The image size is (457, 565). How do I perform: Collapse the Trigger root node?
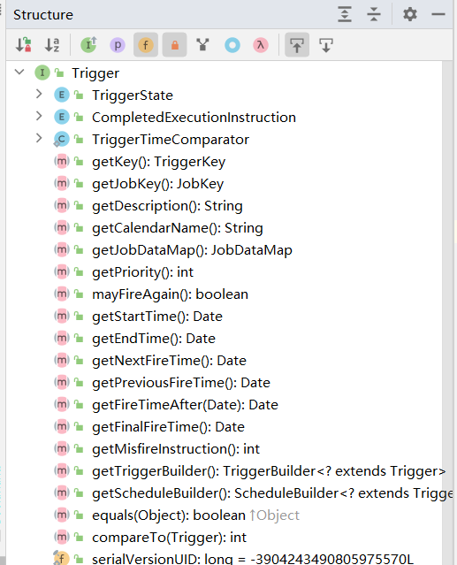[x=19, y=73]
